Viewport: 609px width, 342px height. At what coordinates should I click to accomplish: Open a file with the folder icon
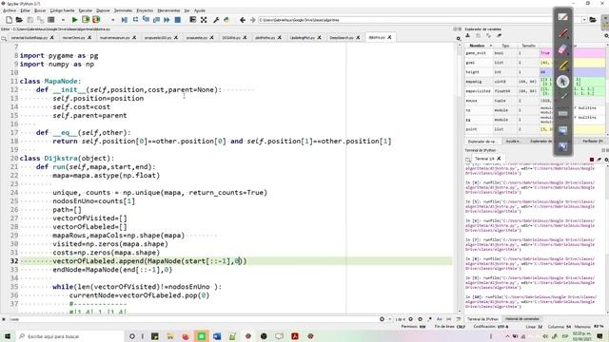pyautogui.click(x=19, y=20)
